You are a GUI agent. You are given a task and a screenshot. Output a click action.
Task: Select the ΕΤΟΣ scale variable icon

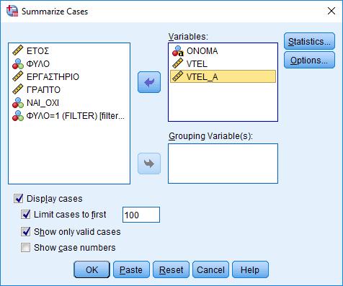[x=18, y=50]
